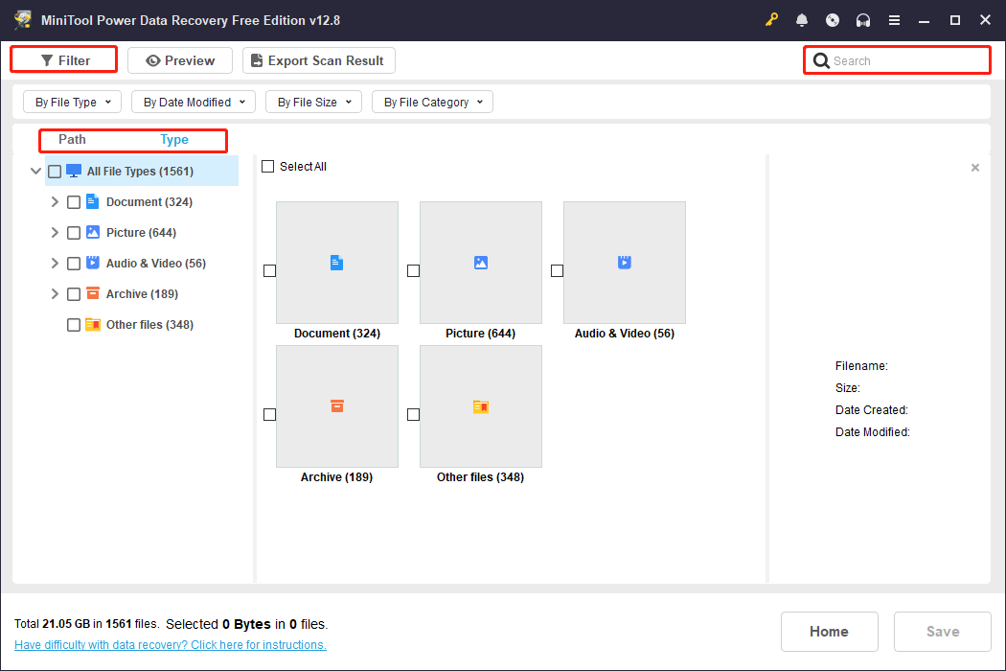Image resolution: width=1006 pixels, height=671 pixels.
Task: Enable the Select All checkbox
Action: coord(267,166)
